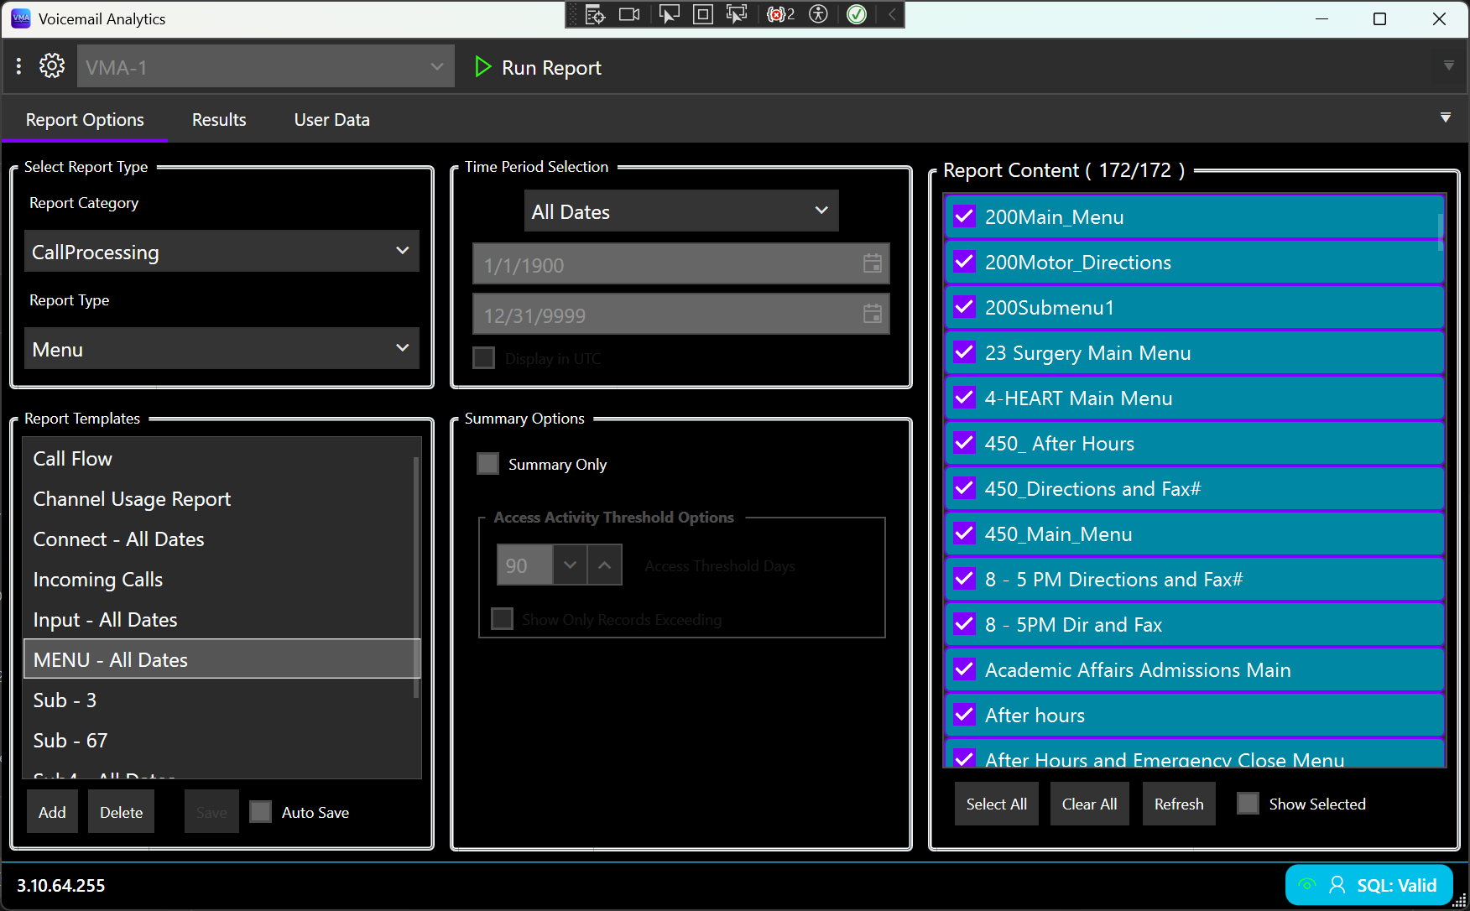This screenshot has height=911, width=1470.
Task: Click Go to Live Visual Tree icon
Action: (x=595, y=14)
